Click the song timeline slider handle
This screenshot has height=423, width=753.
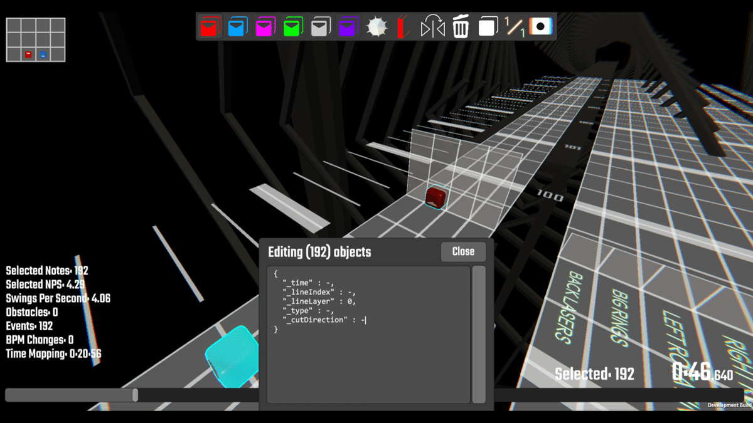135,395
